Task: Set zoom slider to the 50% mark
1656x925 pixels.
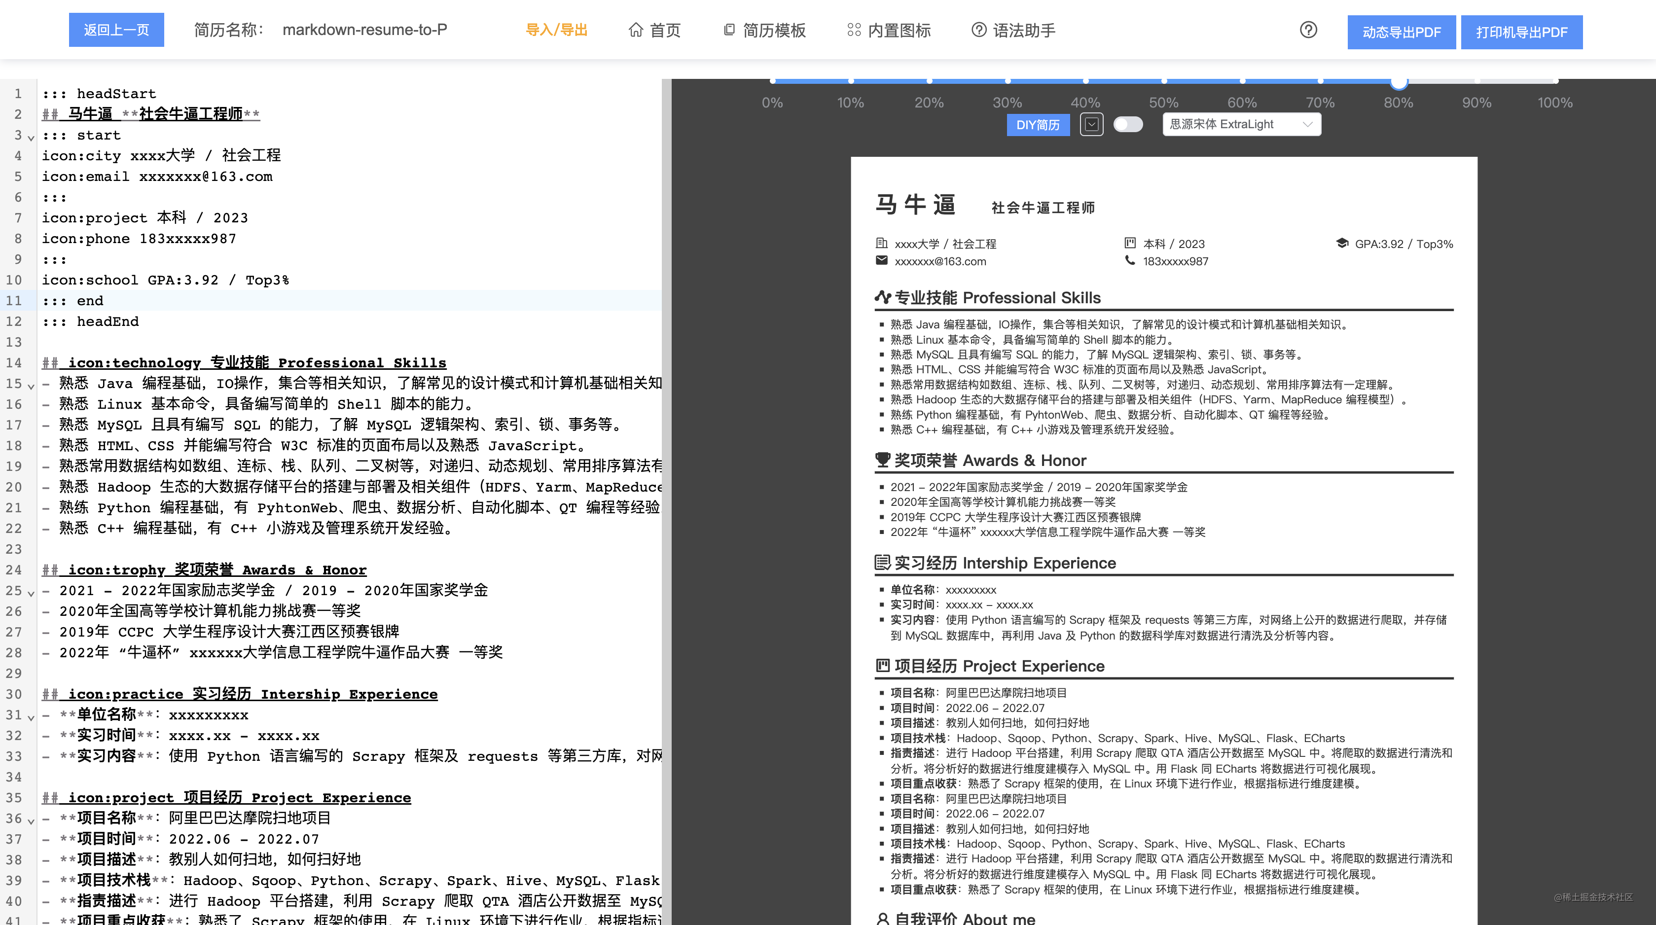Action: coord(1164,81)
